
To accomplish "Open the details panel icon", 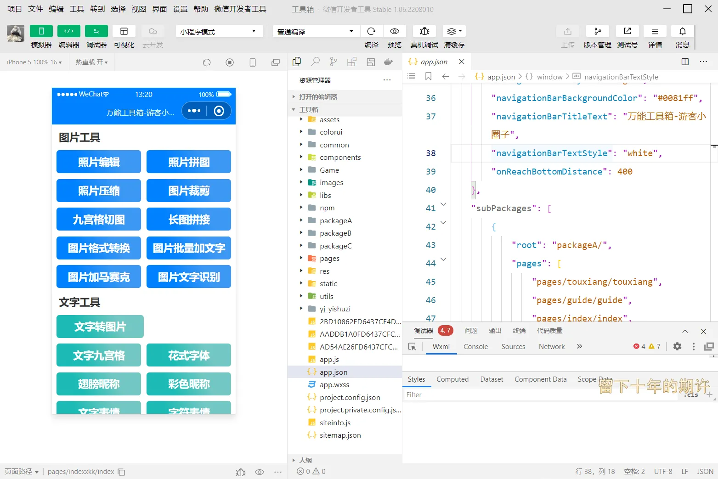I will pyautogui.click(x=655, y=31).
